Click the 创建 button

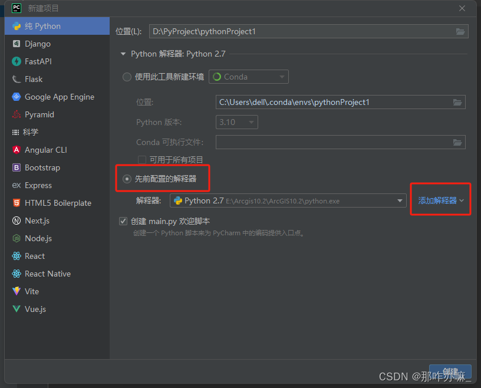tap(450, 371)
